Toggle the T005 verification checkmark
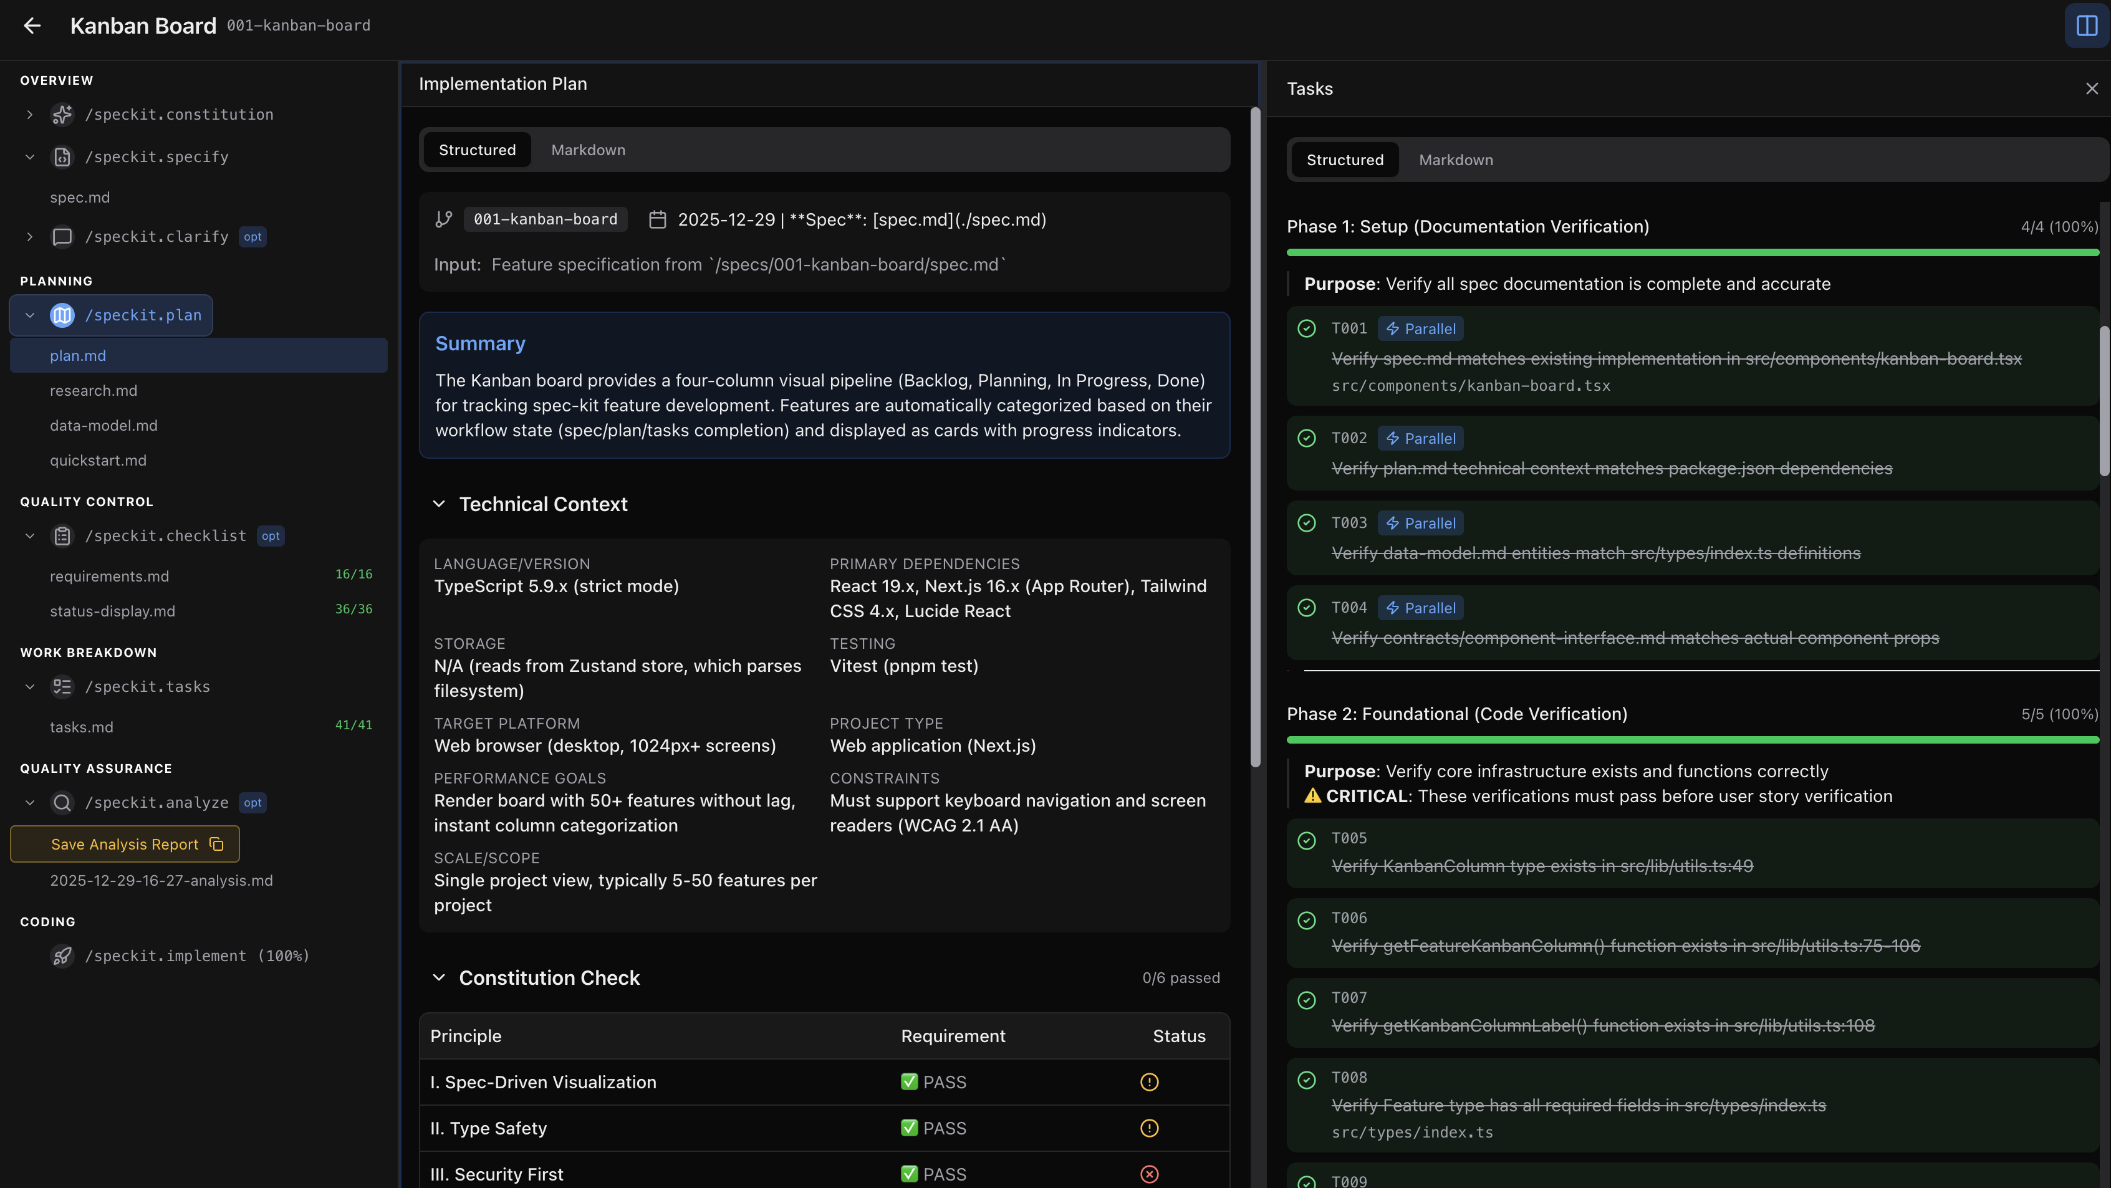The height and width of the screenshot is (1188, 2111). [x=1306, y=840]
